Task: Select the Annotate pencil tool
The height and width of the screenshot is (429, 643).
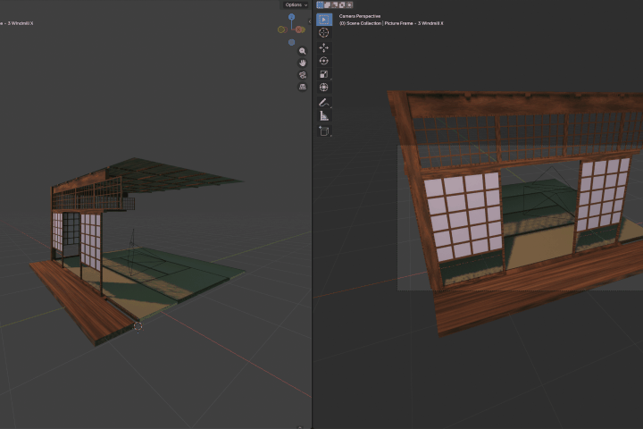Action: [x=324, y=103]
